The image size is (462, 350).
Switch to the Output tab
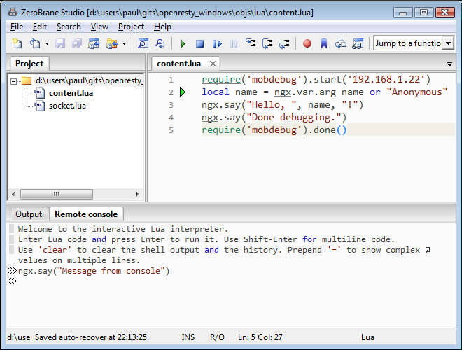pos(29,214)
